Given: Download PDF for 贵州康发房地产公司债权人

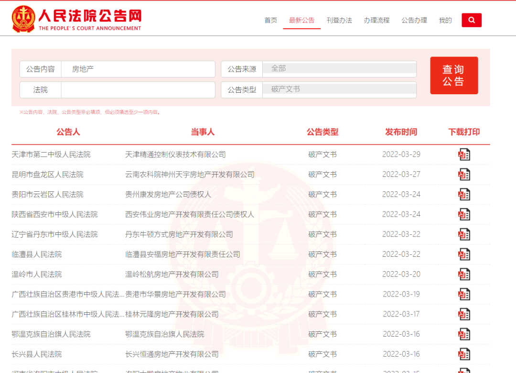Looking at the screenshot, I should (x=464, y=195).
